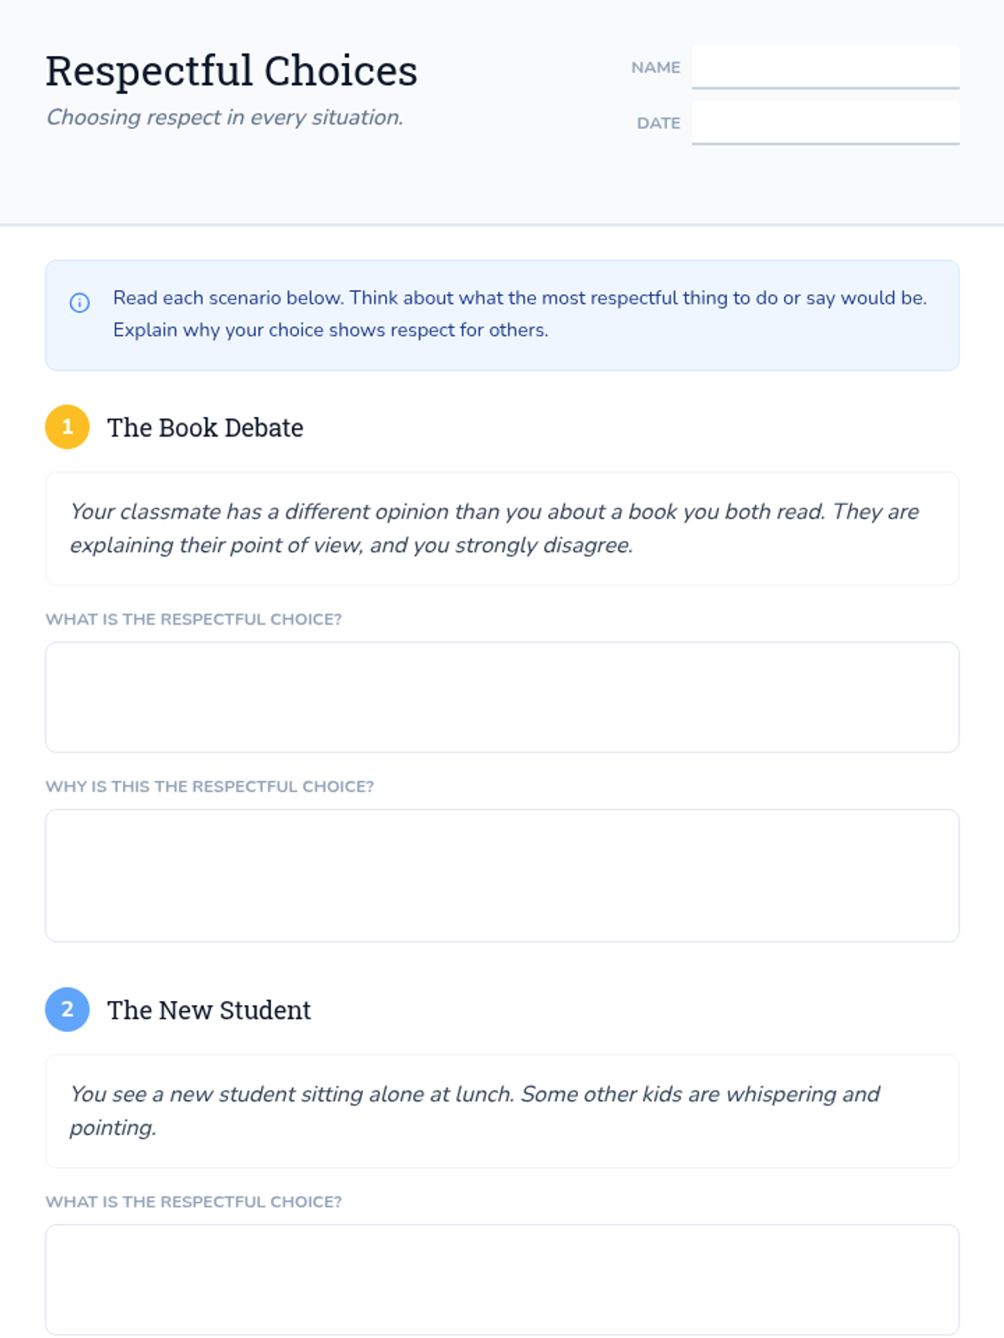
Task: Click The New Student heading
Action: 208,1010
